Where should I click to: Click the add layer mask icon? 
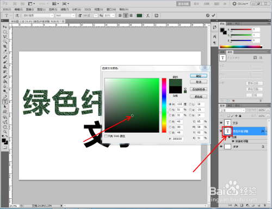click(242, 205)
